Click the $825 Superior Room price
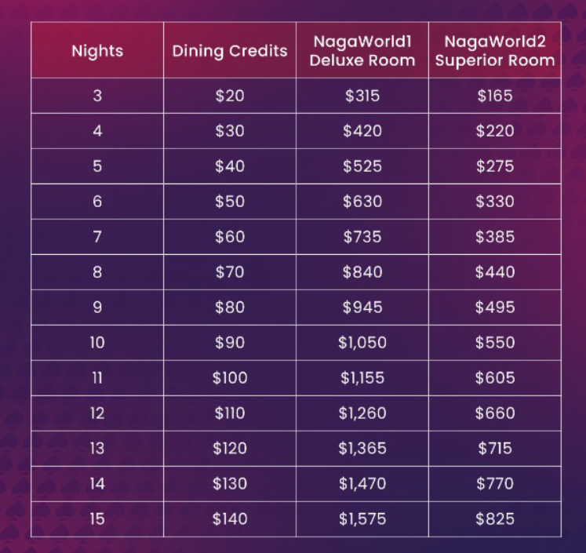The height and width of the screenshot is (553, 586). [x=495, y=519]
